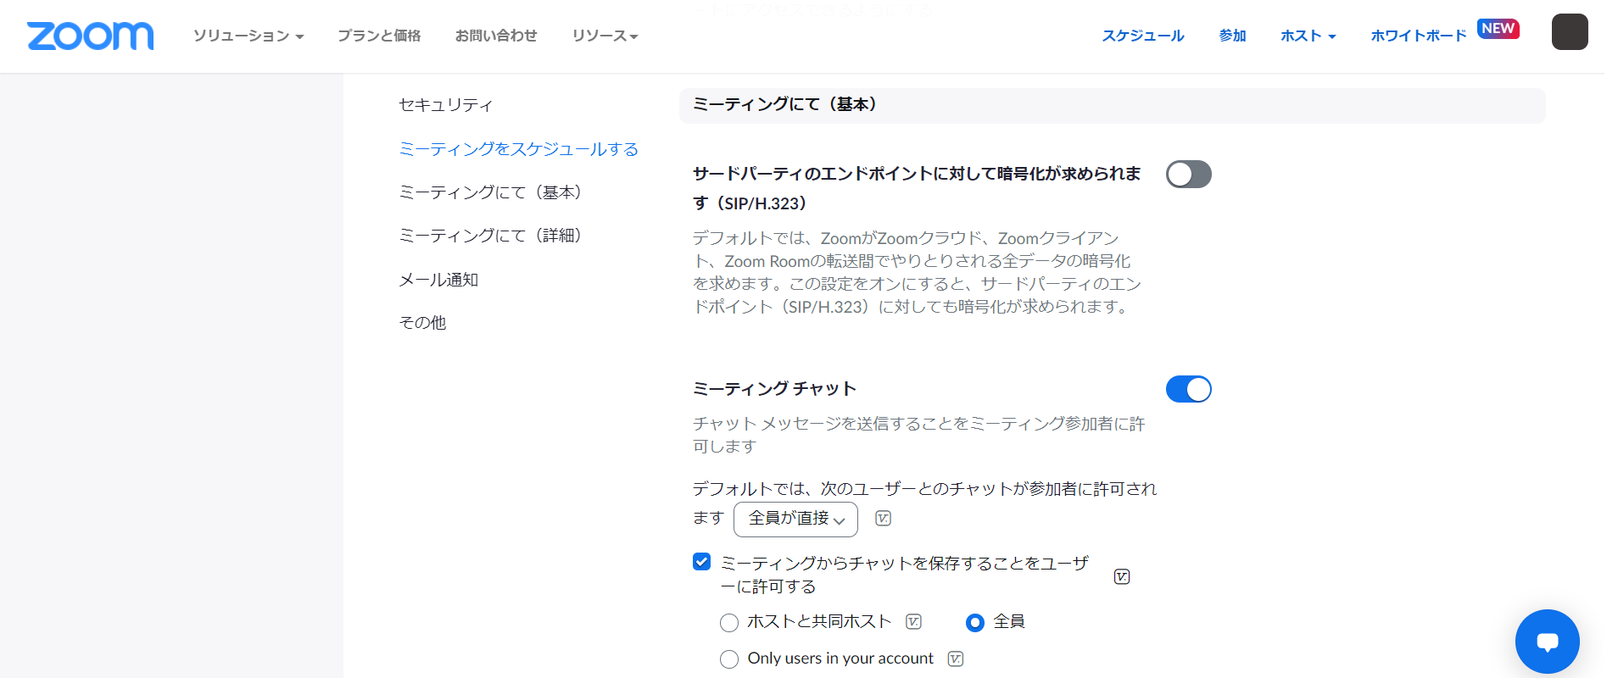Click info icon beside Only users in your account
The height and width of the screenshot is (678, 1618).
click(955, 659)
